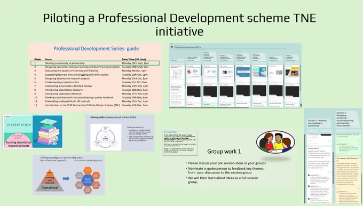Click the slide title 'Piloting a Professional Development scheme TNE initiative'
This screenshot has height=206, width=363.
(180, 25)
